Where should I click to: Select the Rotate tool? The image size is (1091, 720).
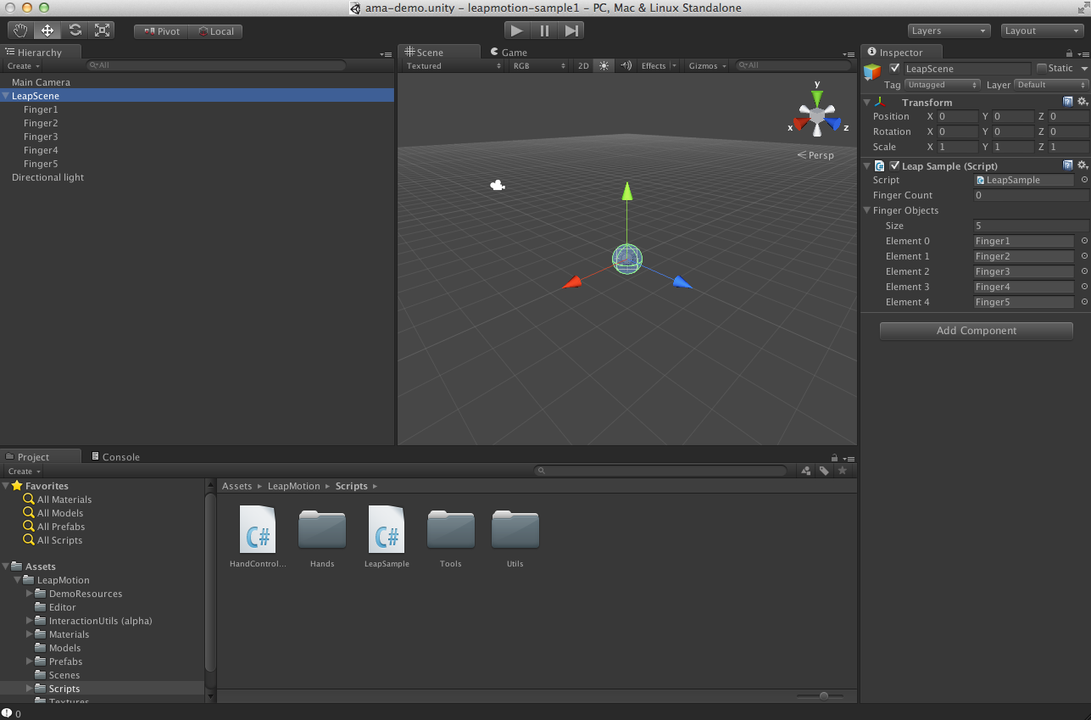click(75, 30)
